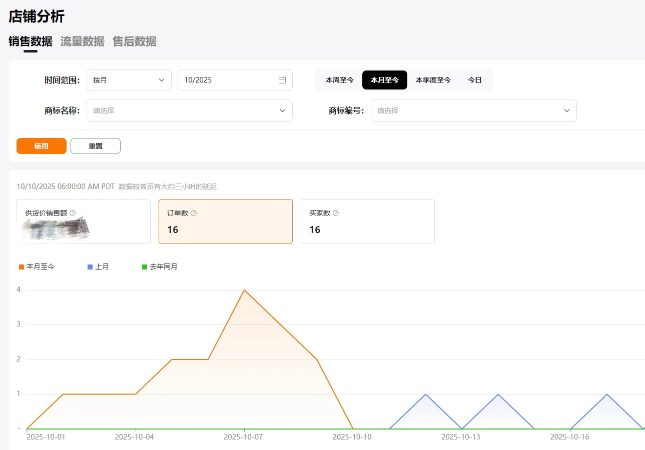Click the 2025-10-01 axis label
This screenshot has height=450, width=645.
coord(46,437)
